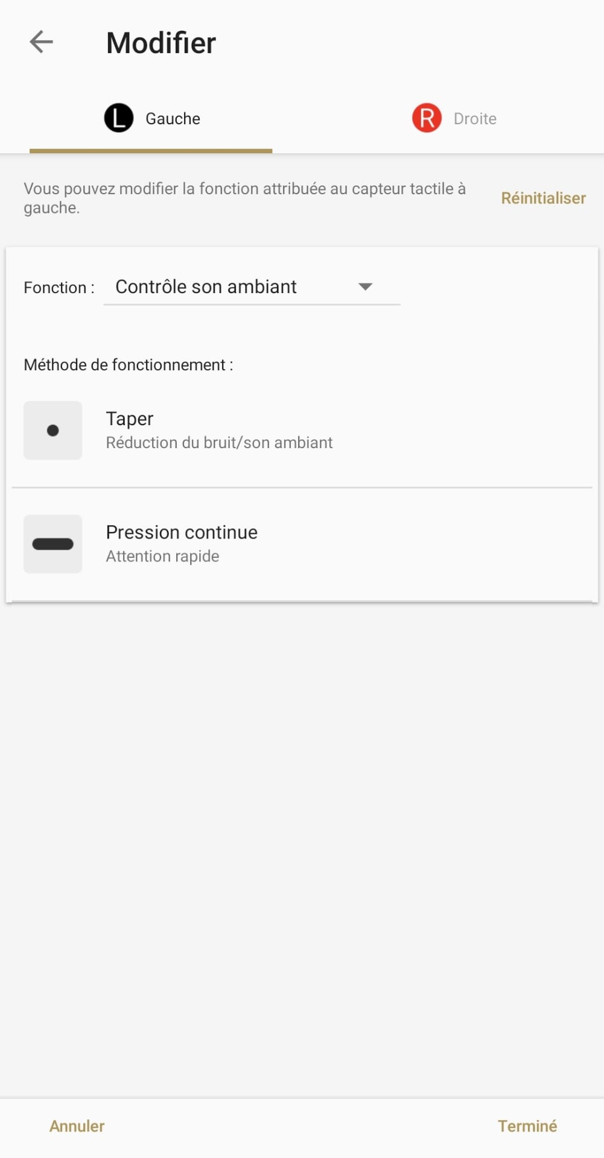The image size is (604, 1158).
Task: Select the single-dot tap gesture icon
Action: click(x=53, y=431)
